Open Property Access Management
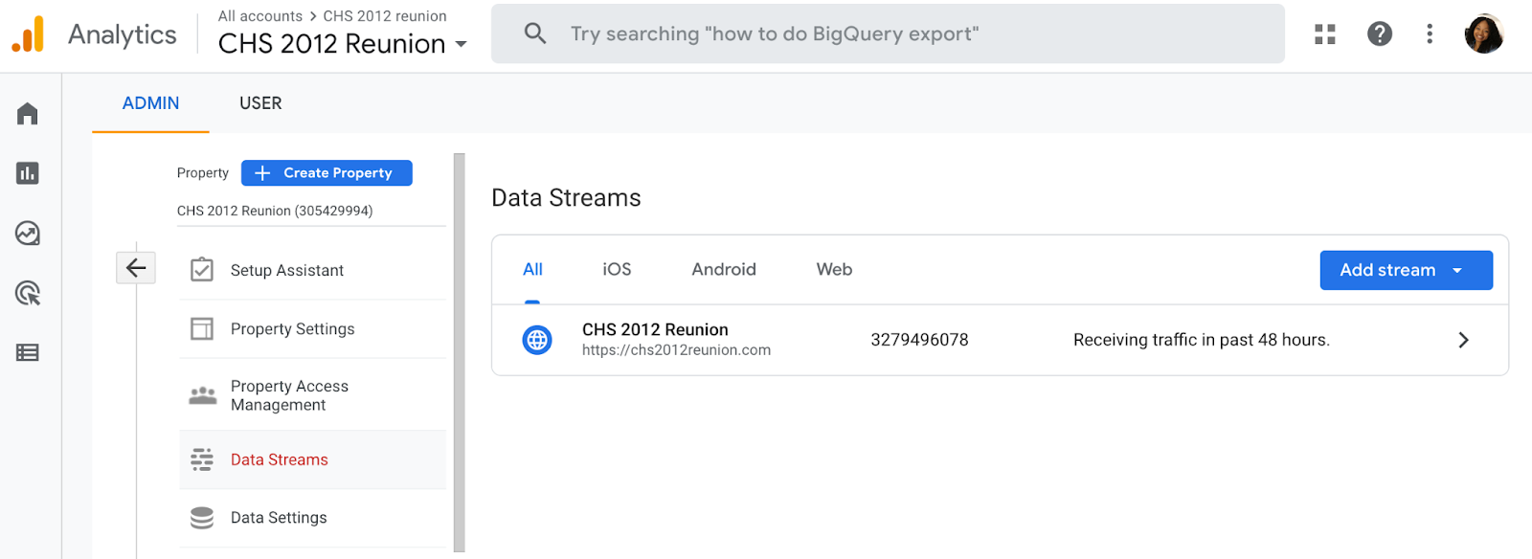Viewport: 1532px width, 559px height. pyautogui.click(x=289, y=395)
